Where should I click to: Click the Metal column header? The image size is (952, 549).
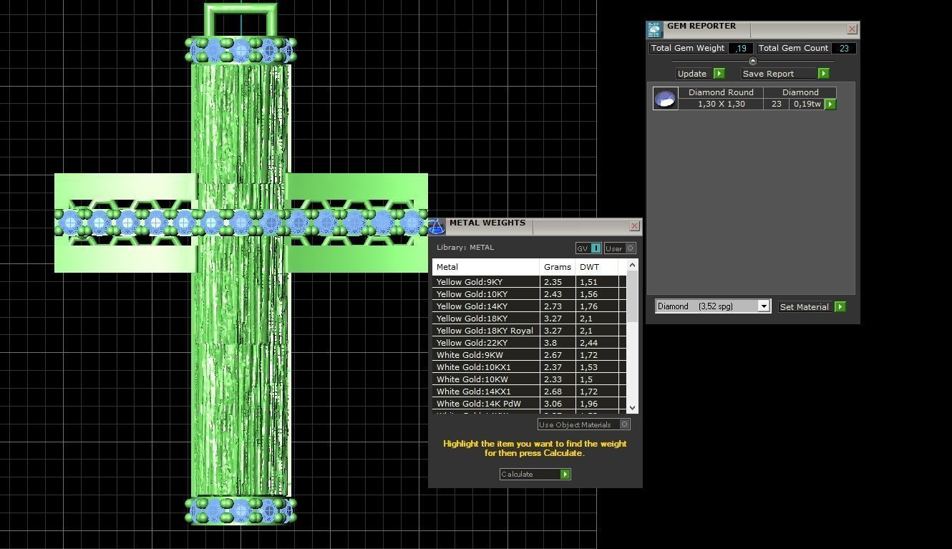click(485, 267)
